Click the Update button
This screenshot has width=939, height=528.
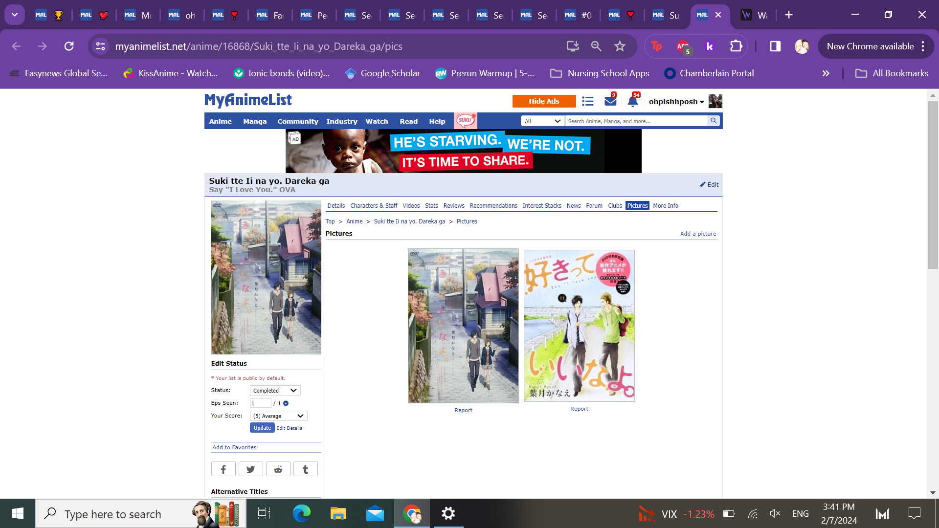[x=262, y=428]
